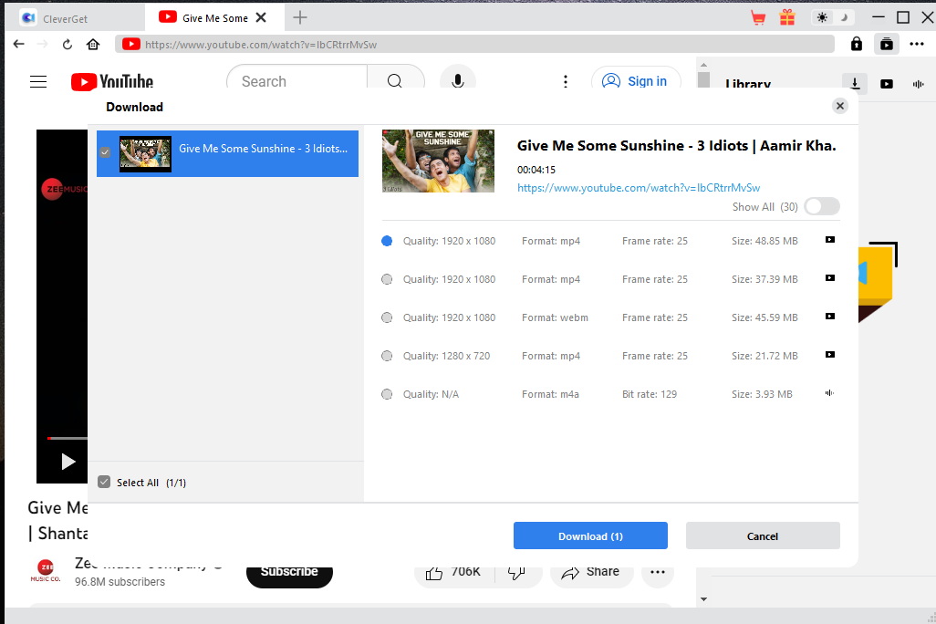Click the scroll down arrow of Library panel
This screenshot has height=624, width=936.
(703, 599)
